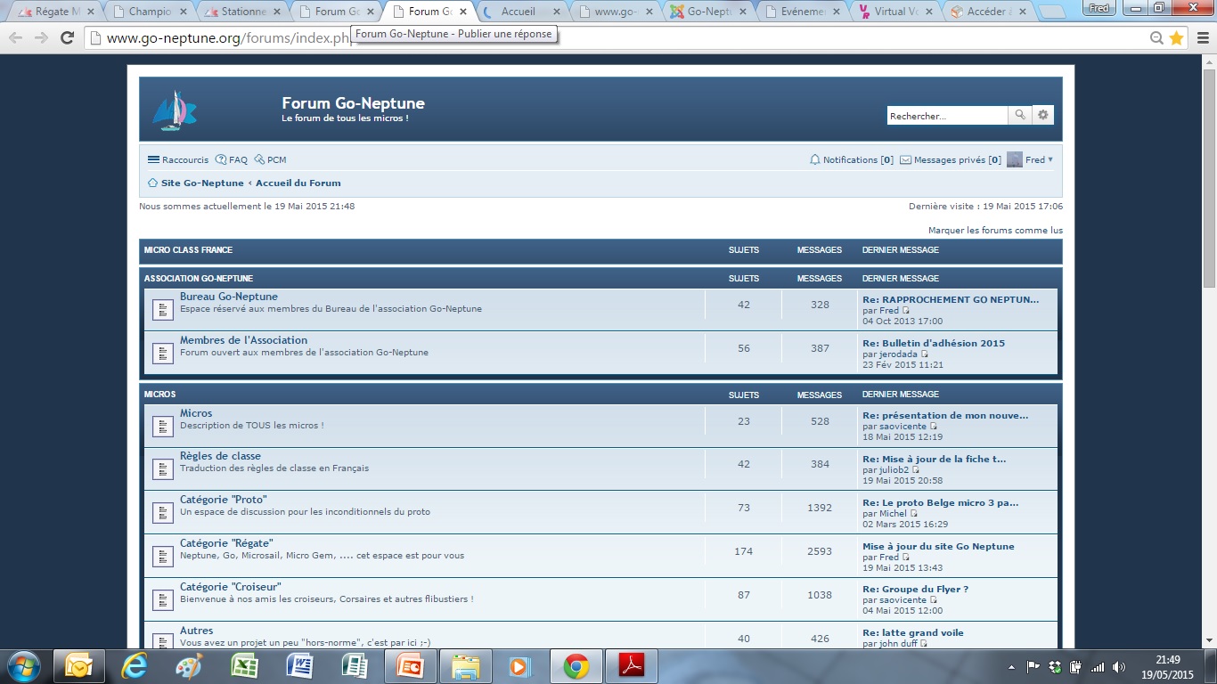This screenshot has width=1217, height=684.
Task: Click the Rechercher search input field
Action: coord(946,116)
